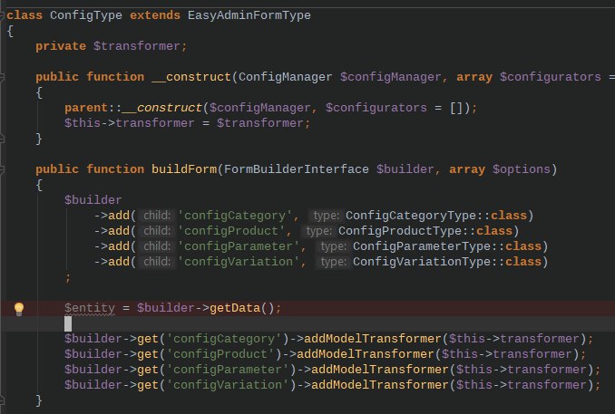Click the italic __construct in the parent call
This screenshot has height=414, width=615.
(162, 108)
